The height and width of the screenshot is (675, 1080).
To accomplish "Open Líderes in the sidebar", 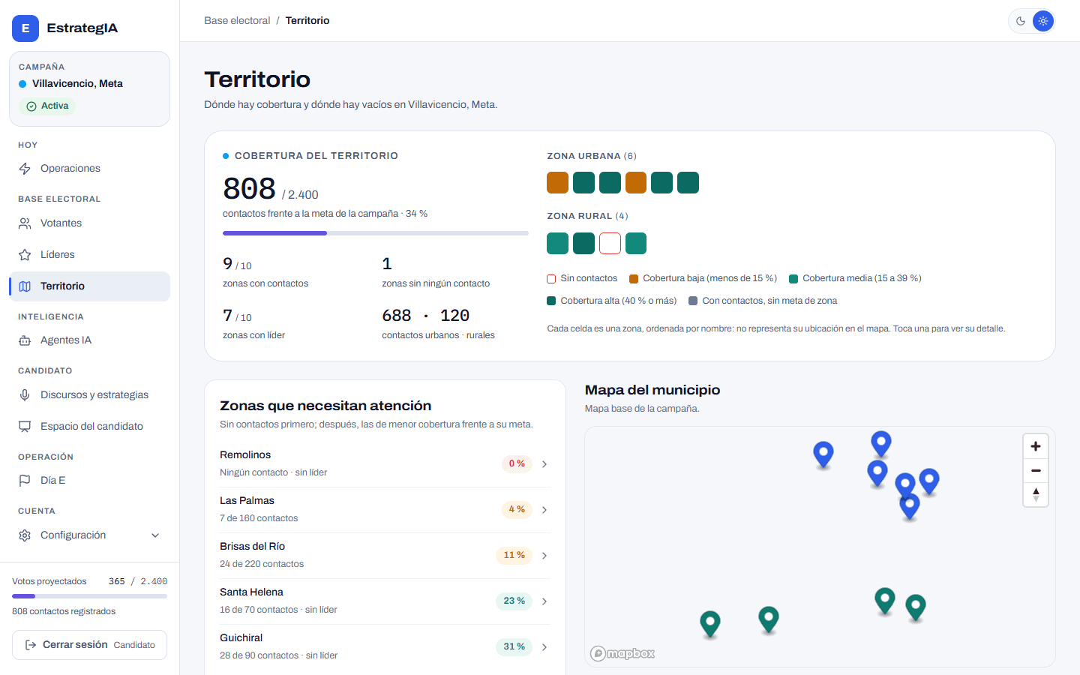I will point(90,255).
